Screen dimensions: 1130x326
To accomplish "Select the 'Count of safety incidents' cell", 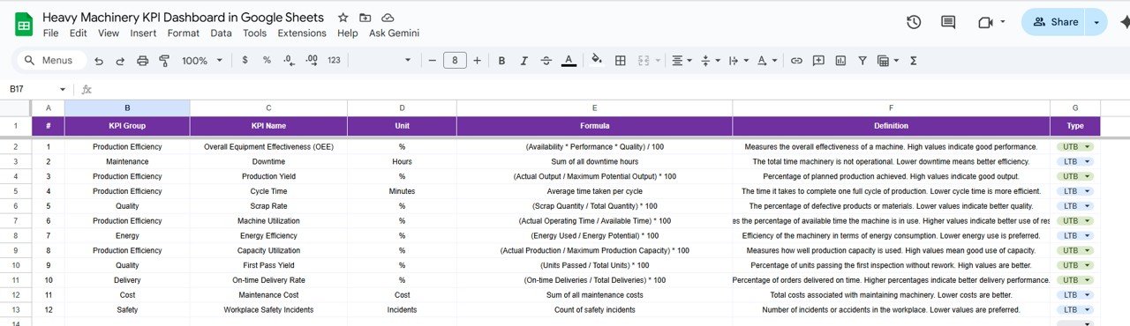I will click(x=594, y=310).
